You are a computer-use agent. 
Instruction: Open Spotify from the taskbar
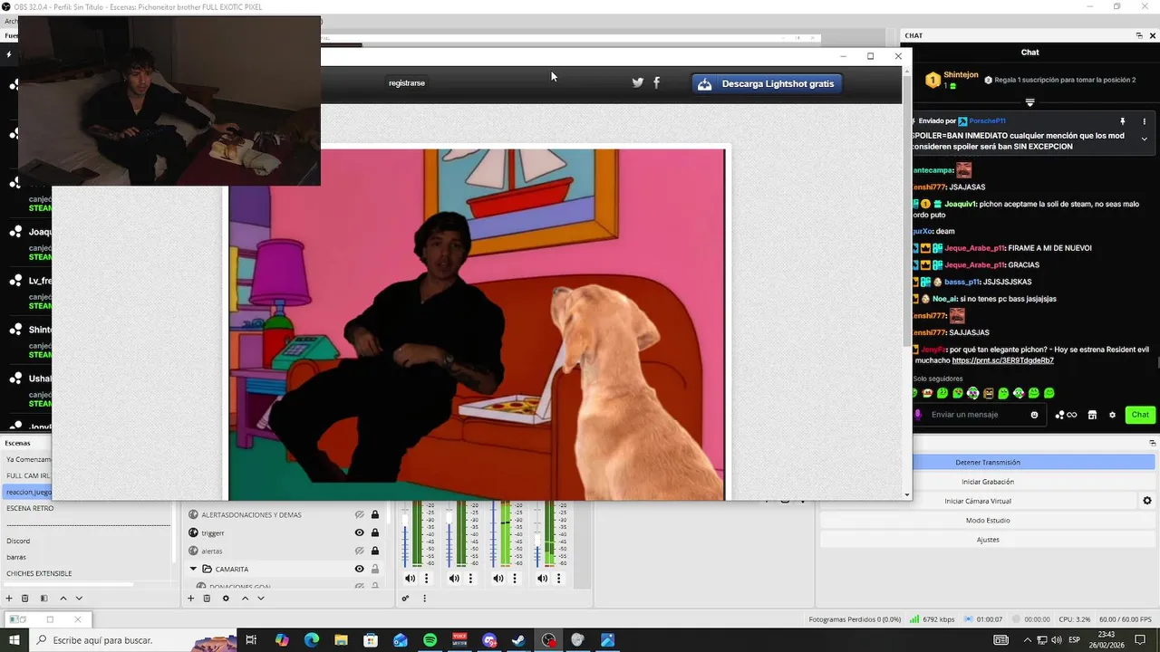click(430, 640)
